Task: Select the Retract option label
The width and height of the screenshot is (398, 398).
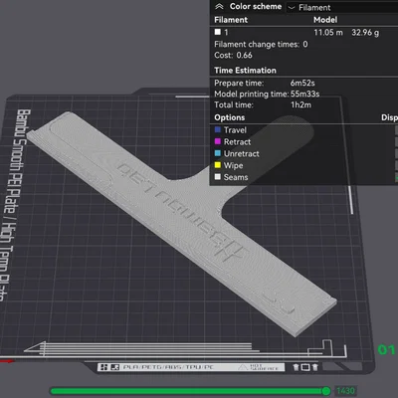Action: pos(237,142)
